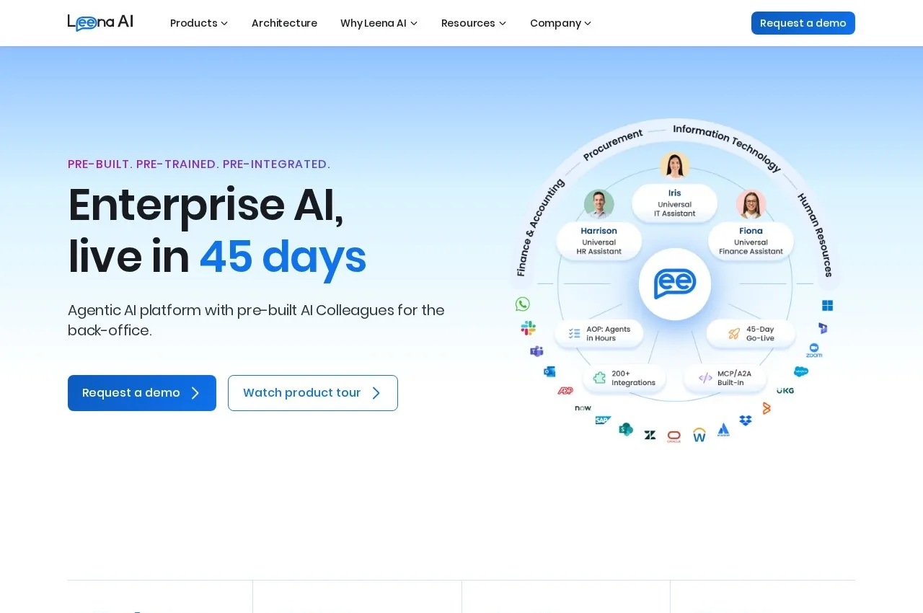Viewport: 923px width, 613px height.
Task: Click the Oracle logo icon
Action: pyautogui.click(x=674, y=436)
